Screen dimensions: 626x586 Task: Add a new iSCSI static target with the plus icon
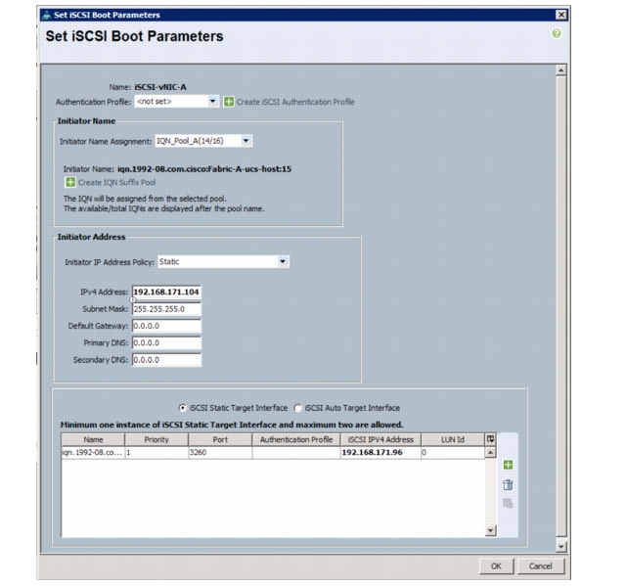[508, 465]
